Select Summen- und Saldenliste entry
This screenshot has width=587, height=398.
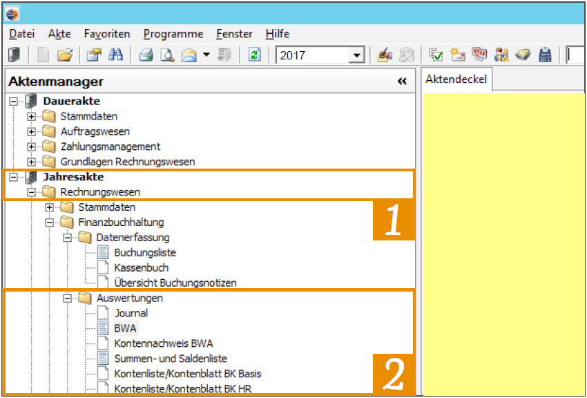tap(171, 359)
